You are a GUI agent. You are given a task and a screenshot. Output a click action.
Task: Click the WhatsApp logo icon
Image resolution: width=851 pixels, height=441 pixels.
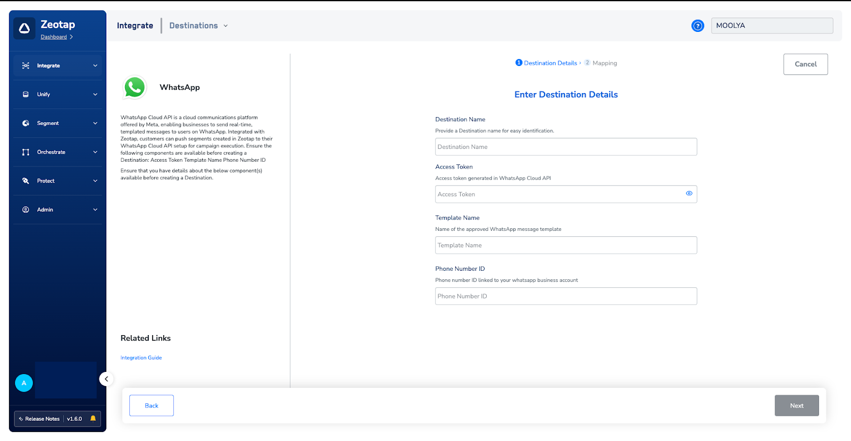coord(135,87)
